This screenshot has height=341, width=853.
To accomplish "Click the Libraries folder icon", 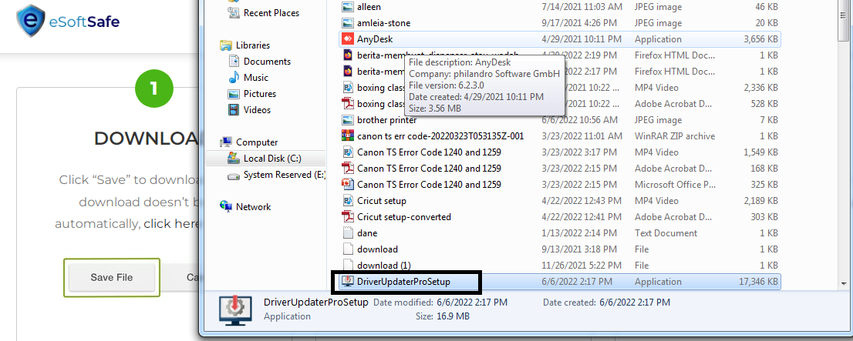I will [226, 45].
